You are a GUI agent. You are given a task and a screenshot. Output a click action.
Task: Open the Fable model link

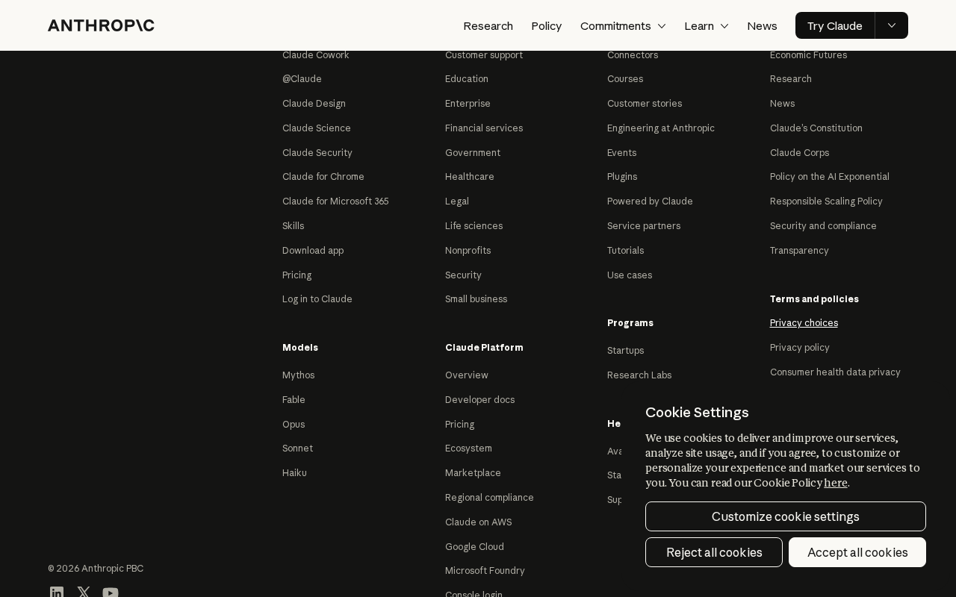294,399
